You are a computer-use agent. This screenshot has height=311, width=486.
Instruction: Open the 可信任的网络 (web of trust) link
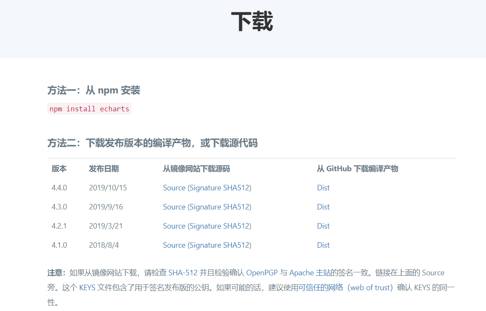pyautogui.click(x=346, y=288)
